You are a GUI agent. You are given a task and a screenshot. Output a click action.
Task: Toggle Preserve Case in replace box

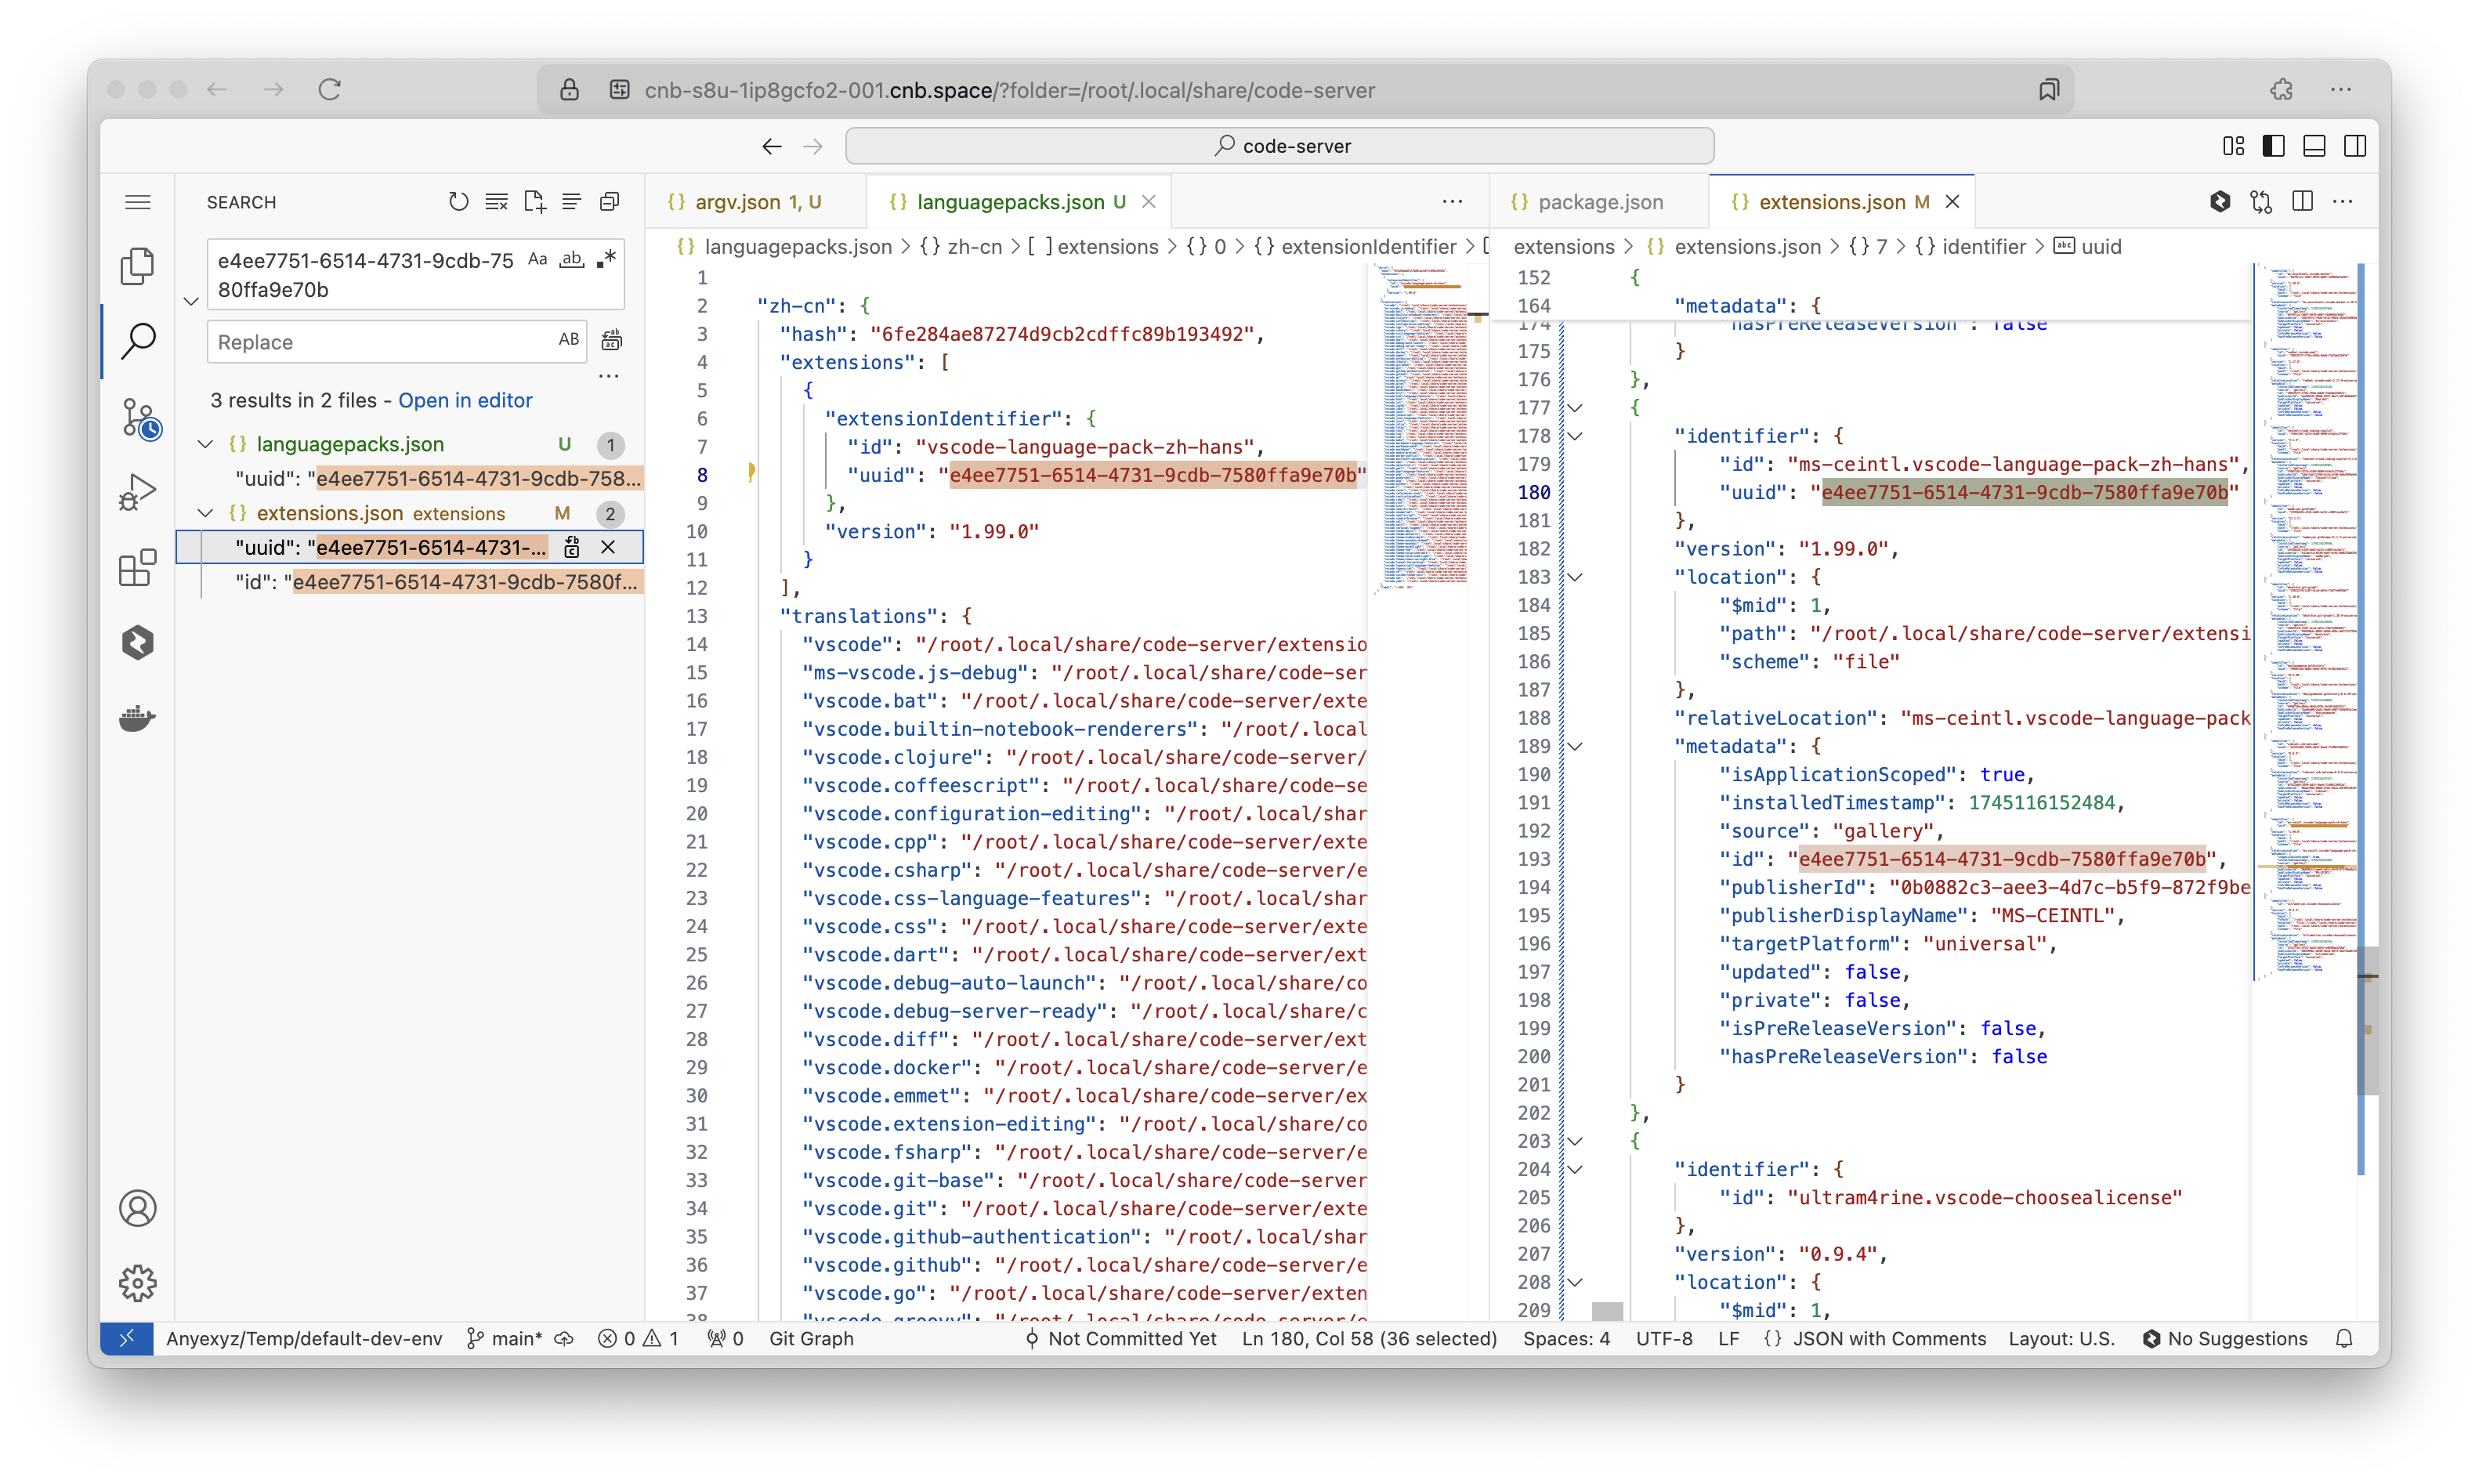[569, 340]
